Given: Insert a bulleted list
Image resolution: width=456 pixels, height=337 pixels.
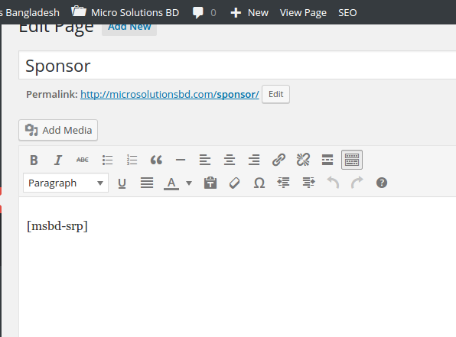Looking at the screenshot, I should [x=107, y=160].
